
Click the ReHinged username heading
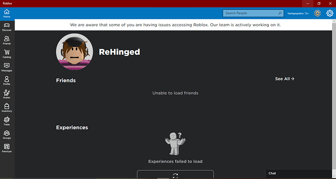[119, 52]
